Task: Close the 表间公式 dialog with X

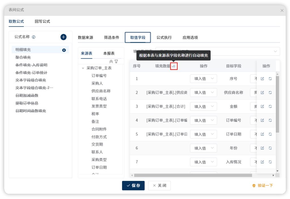Action: click(282, 10)
